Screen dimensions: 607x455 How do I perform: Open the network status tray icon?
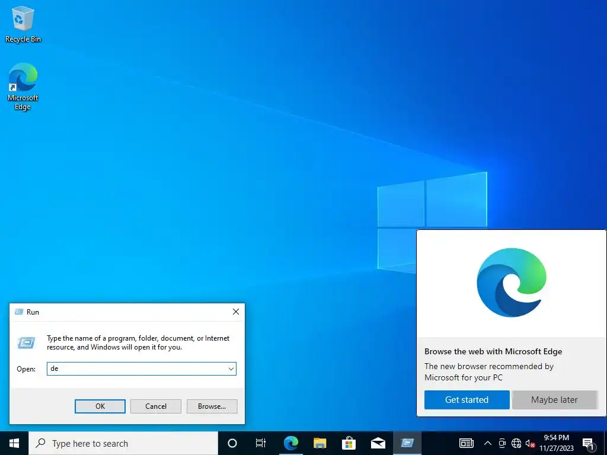click(x=516, y=443)
